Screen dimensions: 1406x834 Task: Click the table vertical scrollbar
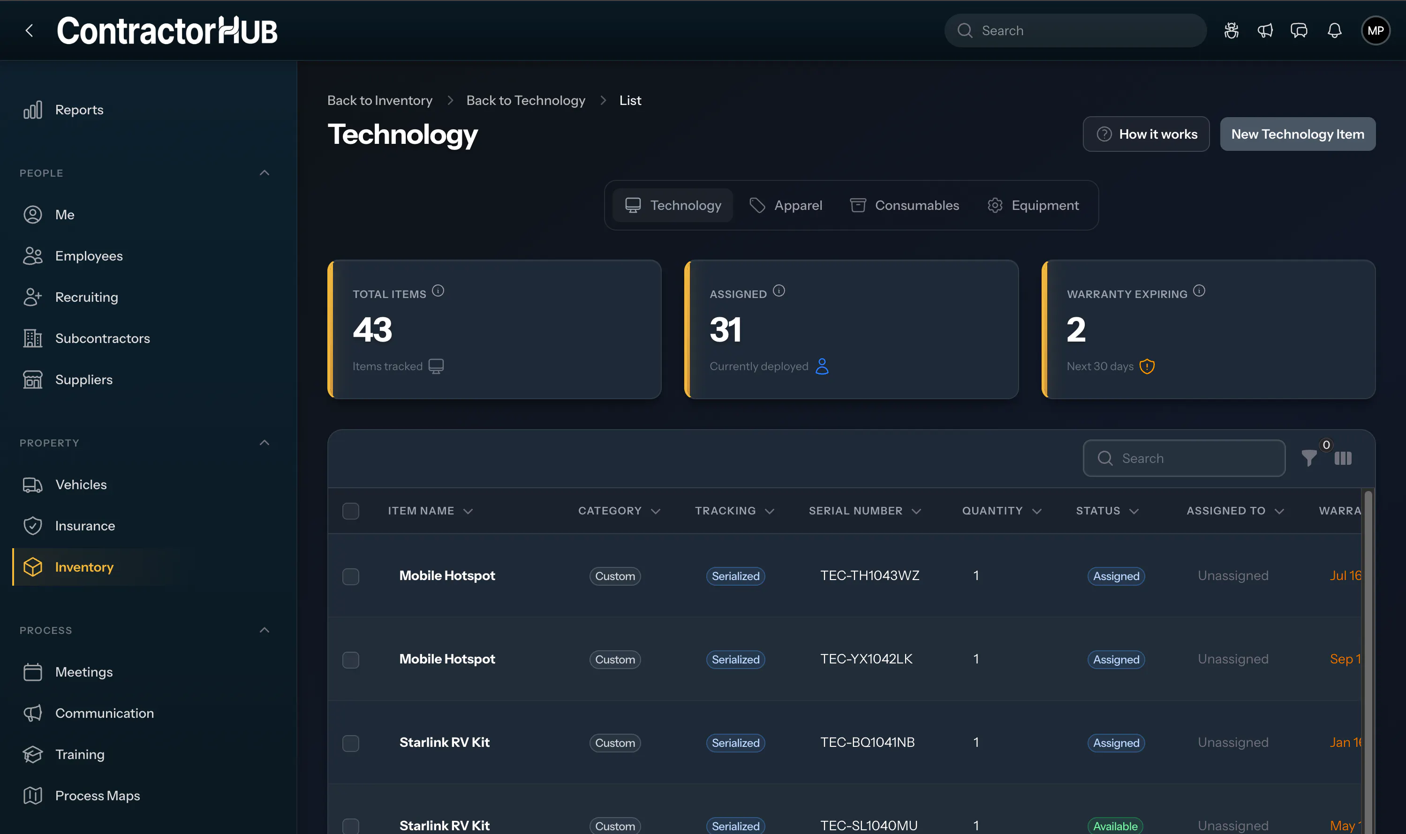tap(1368, 662)
